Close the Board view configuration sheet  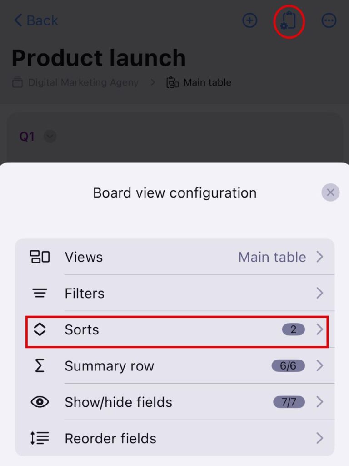[x=330, y=192]
